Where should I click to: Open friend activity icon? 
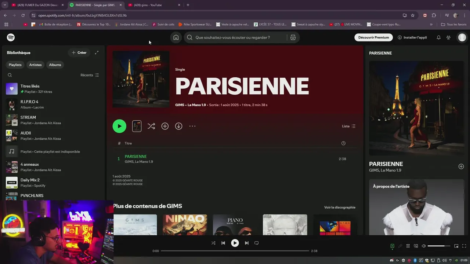(x=448, y=37)
